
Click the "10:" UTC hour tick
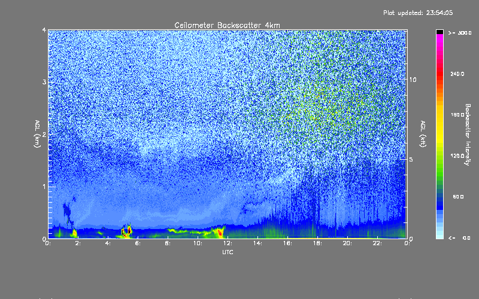click(x=198, y=243)
